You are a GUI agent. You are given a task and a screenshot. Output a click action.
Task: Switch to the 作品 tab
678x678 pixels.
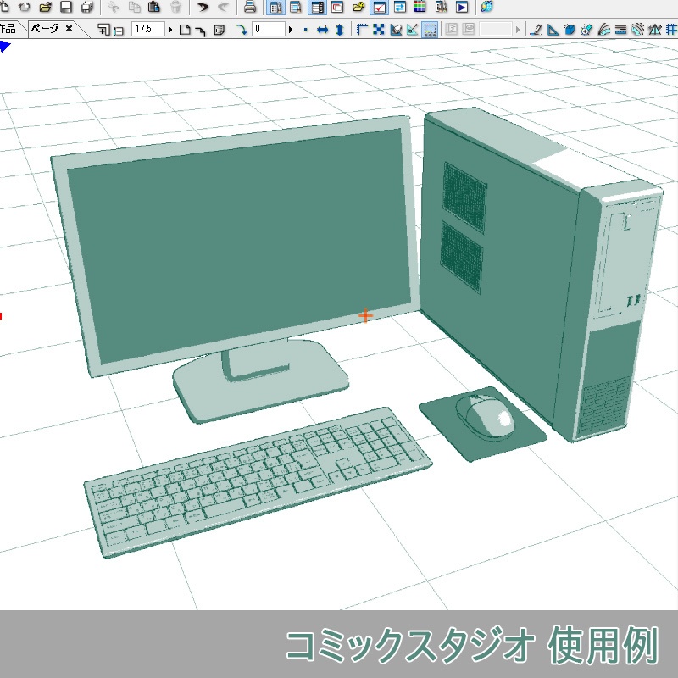[x=6, y=28]
